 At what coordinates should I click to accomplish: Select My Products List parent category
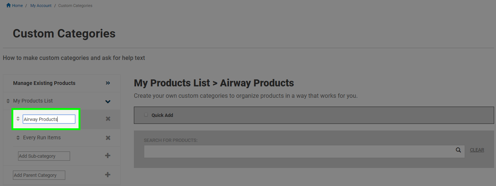pos(33,101)
